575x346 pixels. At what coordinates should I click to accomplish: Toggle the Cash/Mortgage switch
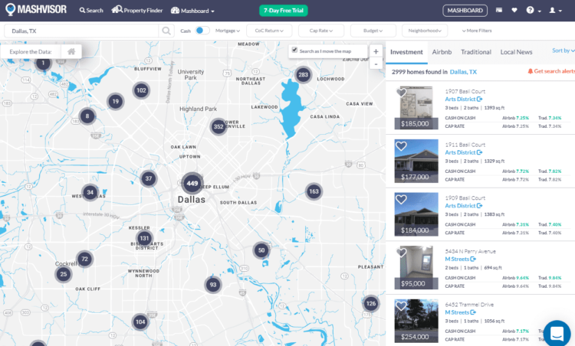coord(202,31)
